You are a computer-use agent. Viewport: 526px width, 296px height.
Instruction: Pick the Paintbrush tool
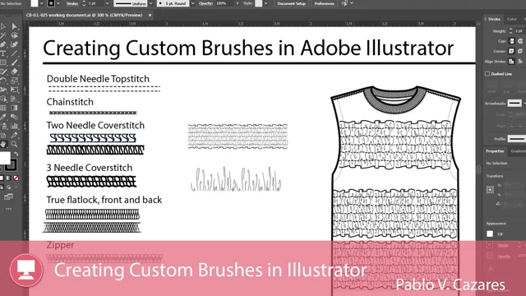click(x=14, y=62)
